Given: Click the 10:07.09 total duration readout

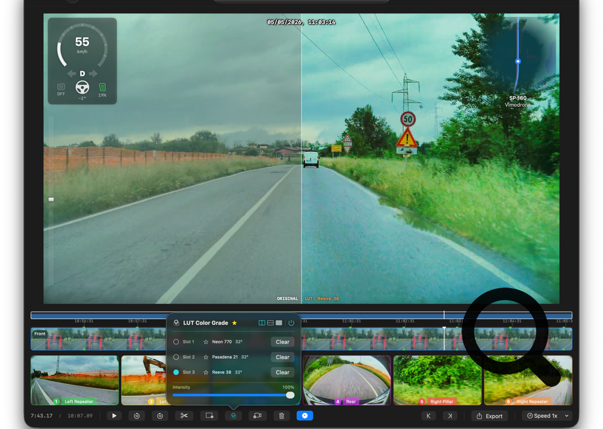Looking at the screenshot, I should coord(80,416).
